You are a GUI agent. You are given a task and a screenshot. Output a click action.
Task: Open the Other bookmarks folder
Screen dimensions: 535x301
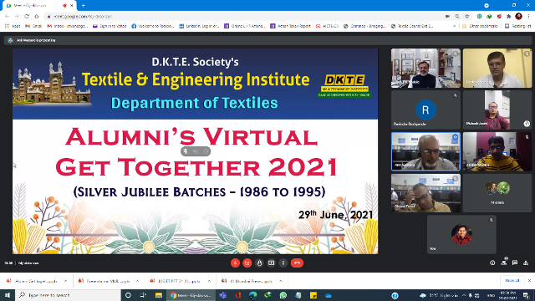480,26
